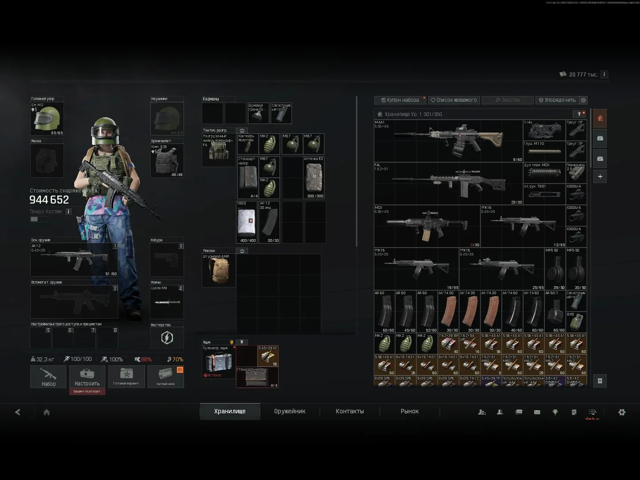
Task: Select the first container tab below the orange stash tab
Action: [600, 139]
